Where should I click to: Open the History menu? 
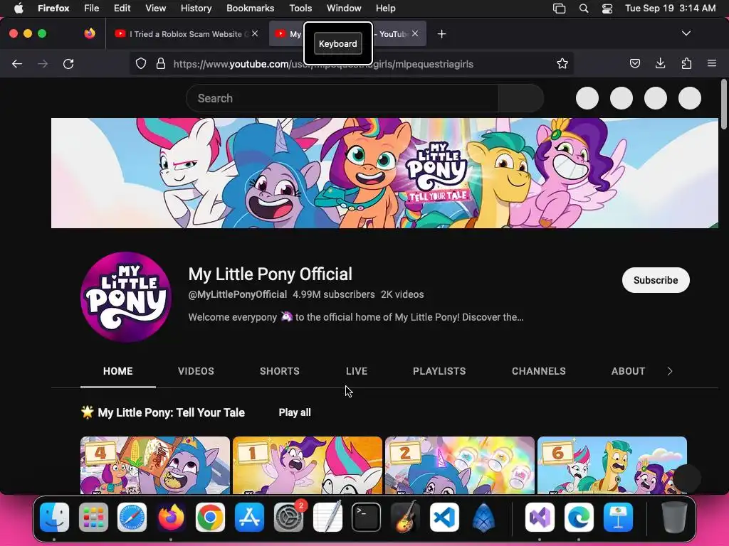tap(196, 9)
